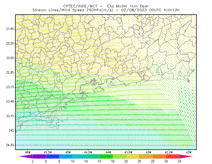212x164 pixels.
Task: Click the red 30–34 colorbar segment
Action: tap(173, 156)
